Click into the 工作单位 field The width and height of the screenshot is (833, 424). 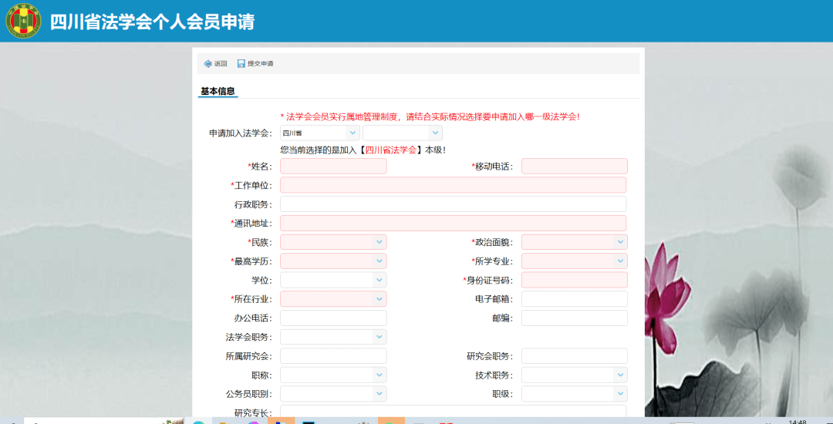[453, 185]
